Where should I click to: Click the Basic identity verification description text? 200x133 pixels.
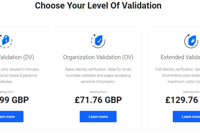[x=98, y=75]
